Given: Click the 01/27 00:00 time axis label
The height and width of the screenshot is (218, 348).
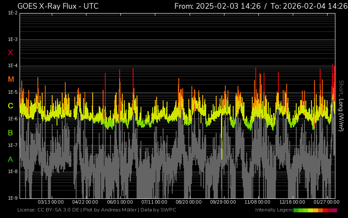Looking at the screenshot, I should coord(326,202).
